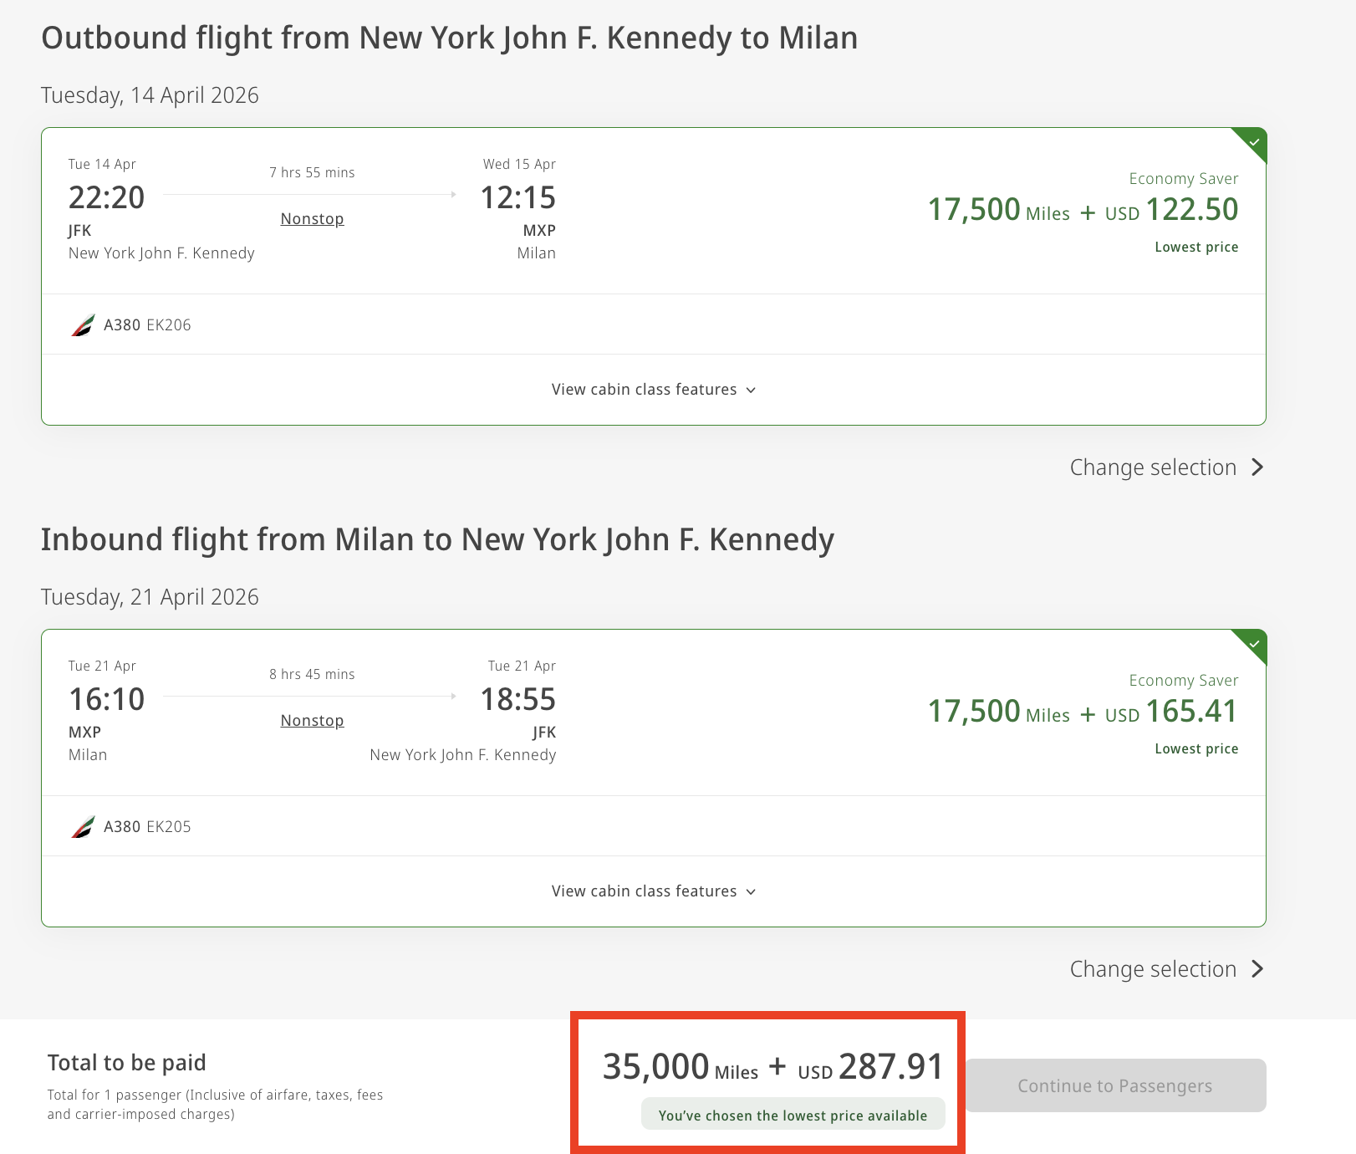Change selection for outbound JFK to Milan flight

coord(1153,467)
